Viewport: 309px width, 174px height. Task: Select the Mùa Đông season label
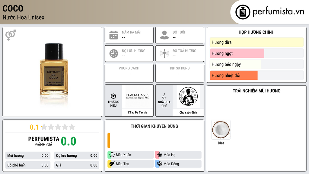pos(171,164)
